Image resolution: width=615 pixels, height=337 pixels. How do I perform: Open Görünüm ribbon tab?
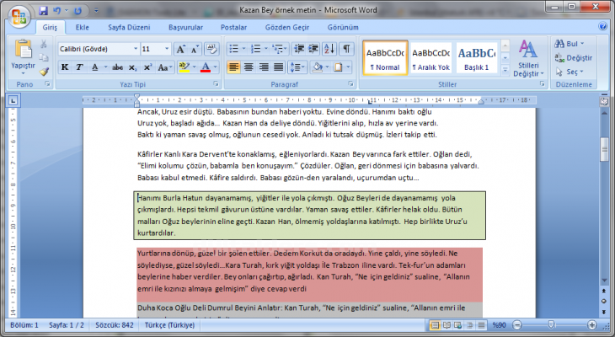coord(343,28)
